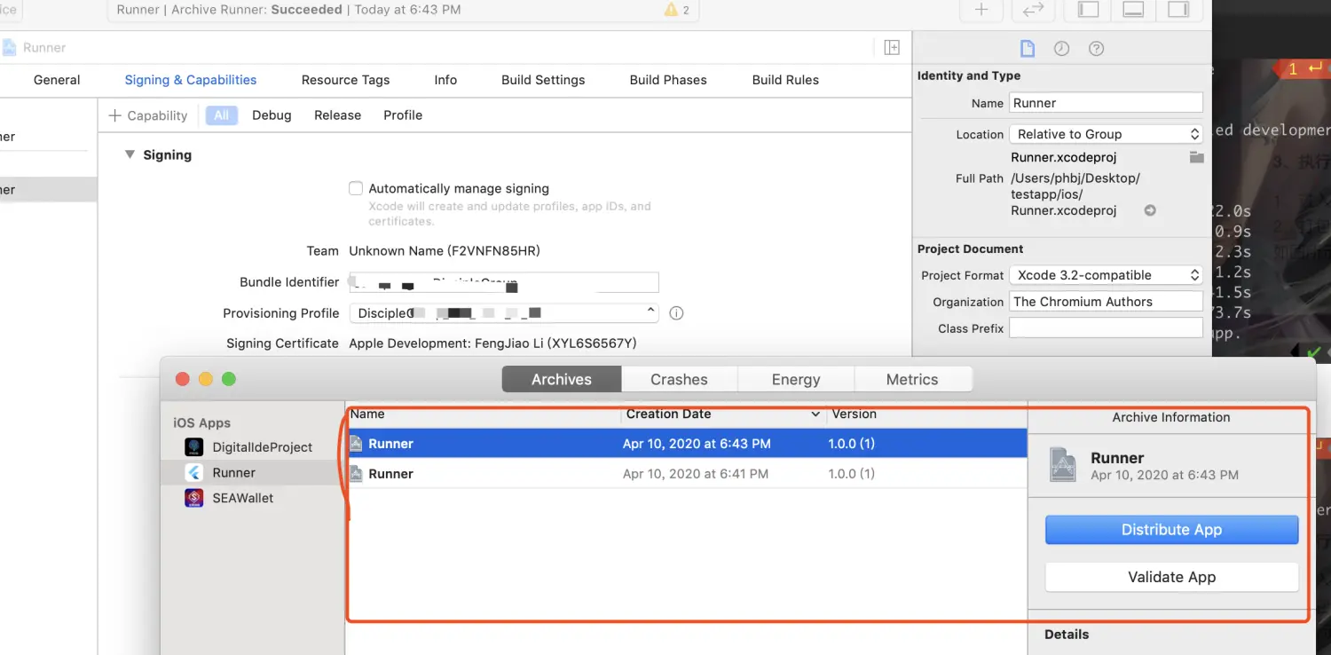Open the Build Rules tab

(x=785, y=80)
